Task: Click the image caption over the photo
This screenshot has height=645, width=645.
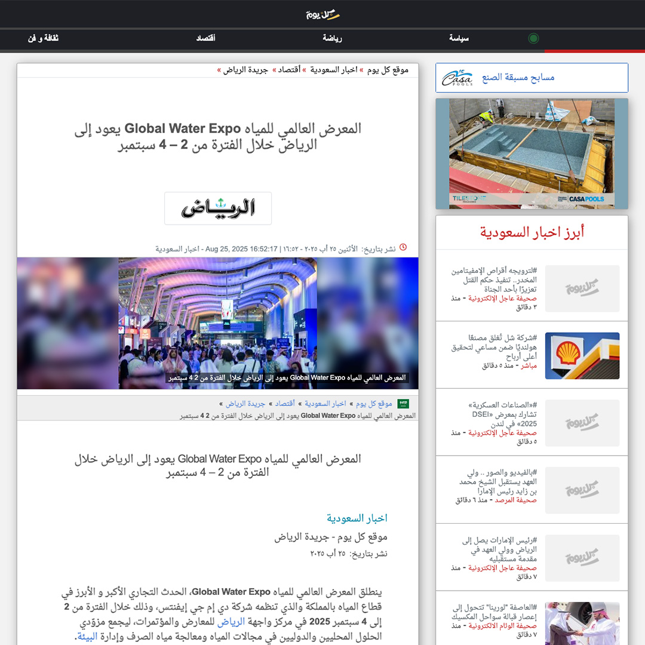Action: [286, 377]
